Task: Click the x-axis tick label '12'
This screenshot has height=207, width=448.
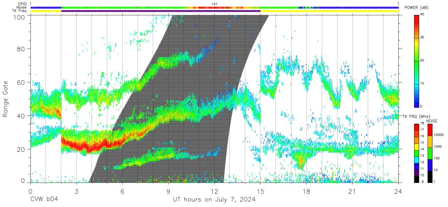Action: [x=214, y=191]
